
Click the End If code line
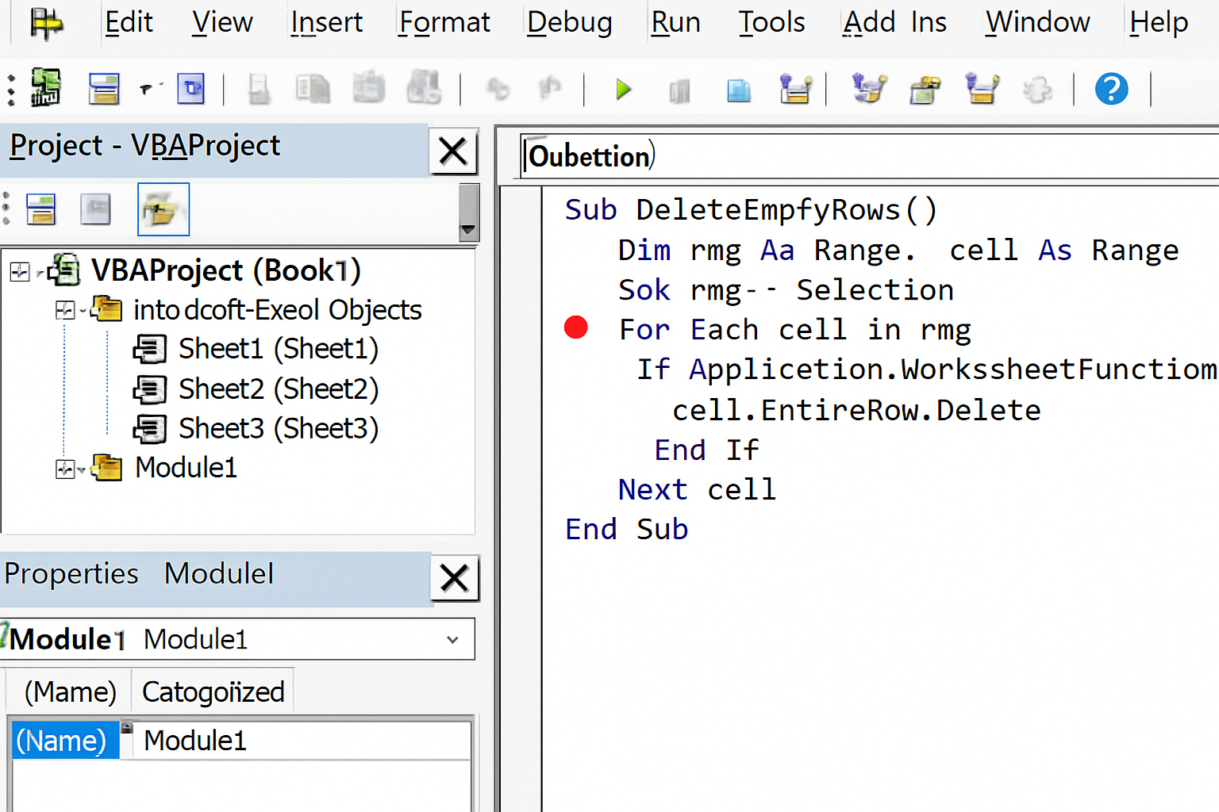pyautogui.click(x=706, y=450)
